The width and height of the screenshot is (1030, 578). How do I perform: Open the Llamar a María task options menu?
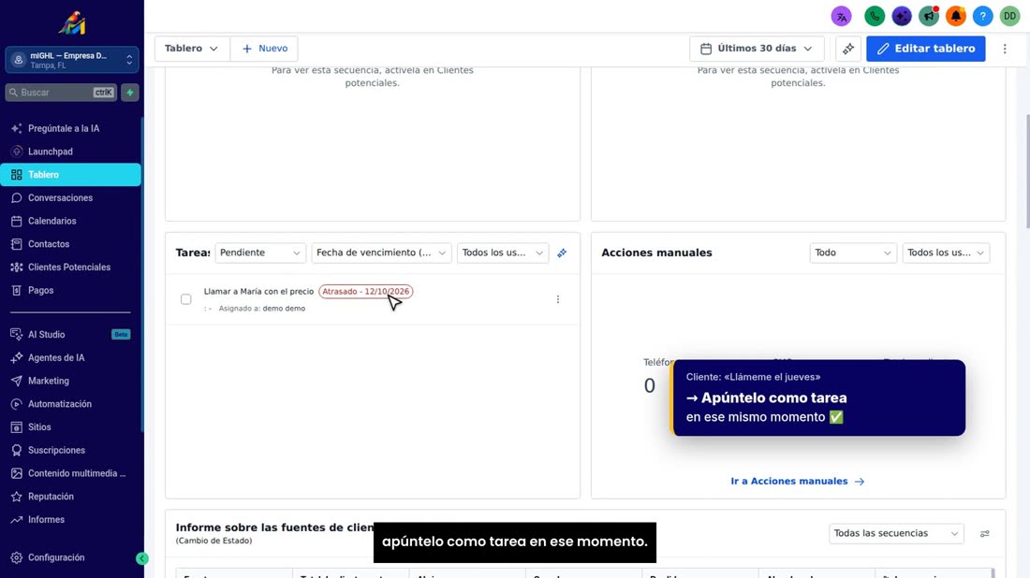pyautogui.click(x=558, y=299)
